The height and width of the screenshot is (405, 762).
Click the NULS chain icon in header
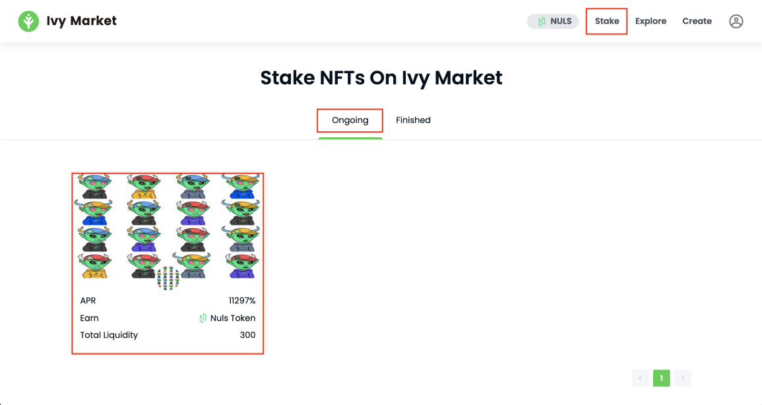click(x=542, y=21)
